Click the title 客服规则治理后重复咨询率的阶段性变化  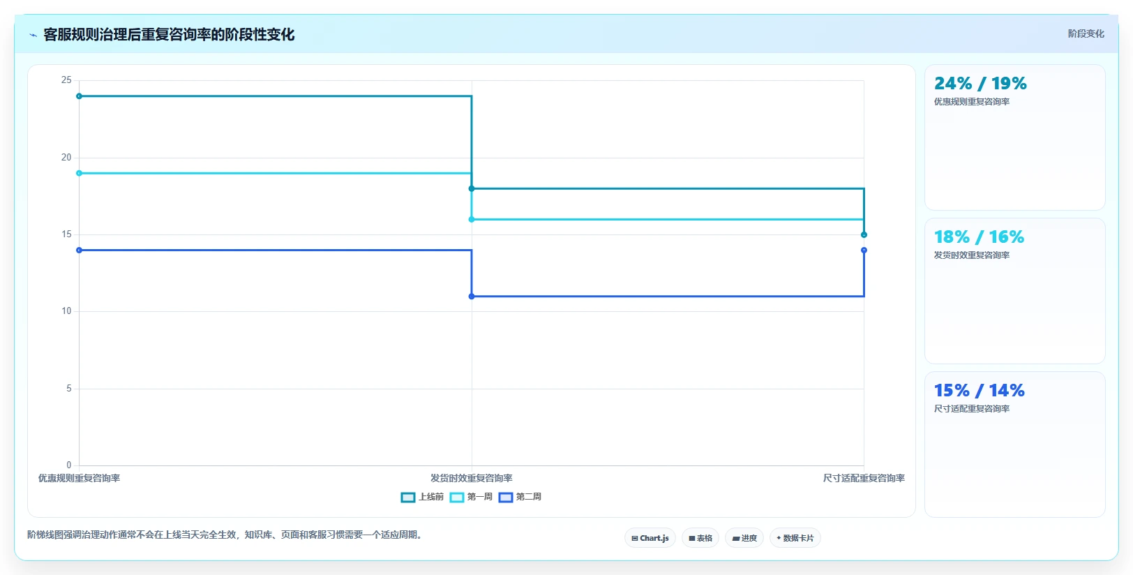point(169,34)
